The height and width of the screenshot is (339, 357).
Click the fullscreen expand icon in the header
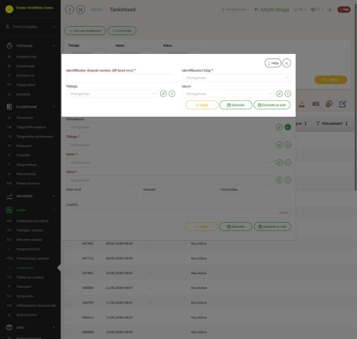click(81, 9)
